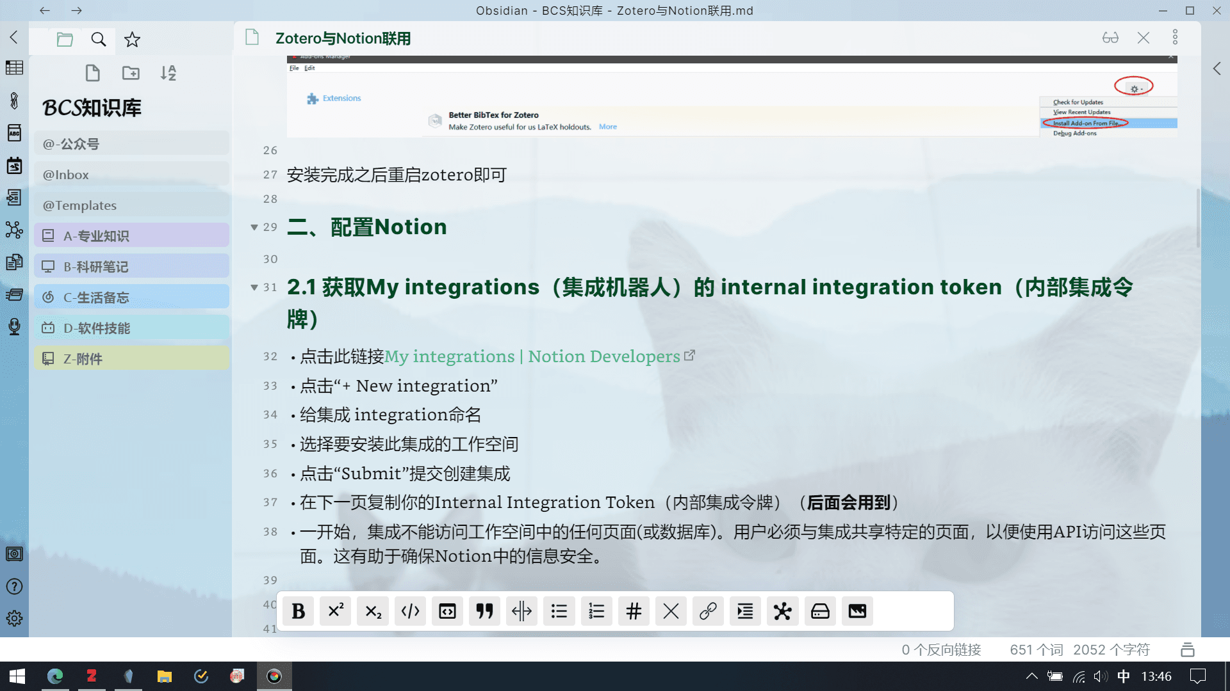Viewport: 1230px width, 691px height.
Task: Click the embedded Zotero add-ons screenshot
Action: coord(732,97)
